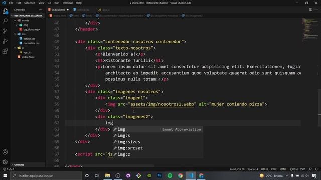Open Task View on the taskbar
This screenshot has height=180, width=321.
pos(97,175)
